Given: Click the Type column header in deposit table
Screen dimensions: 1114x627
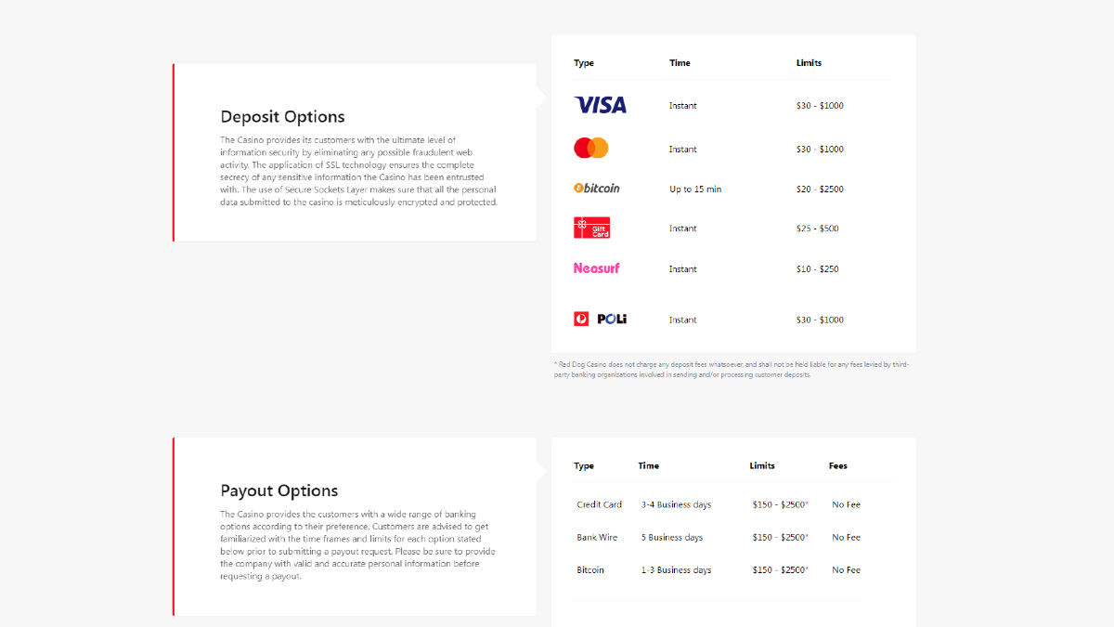Looking at the screenshot, I should pyautogui.click(x=584, y=63).
